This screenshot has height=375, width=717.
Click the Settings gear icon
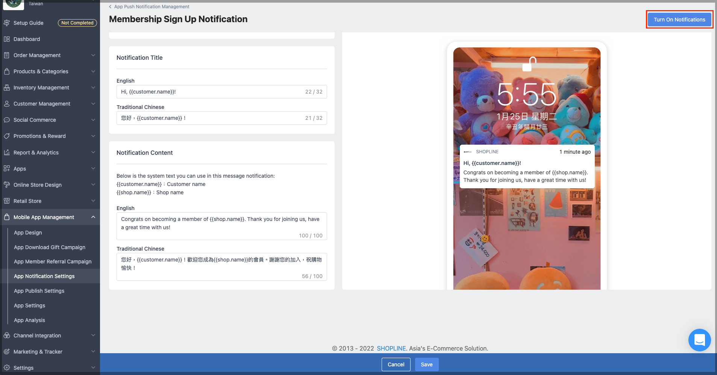[7, 368]
